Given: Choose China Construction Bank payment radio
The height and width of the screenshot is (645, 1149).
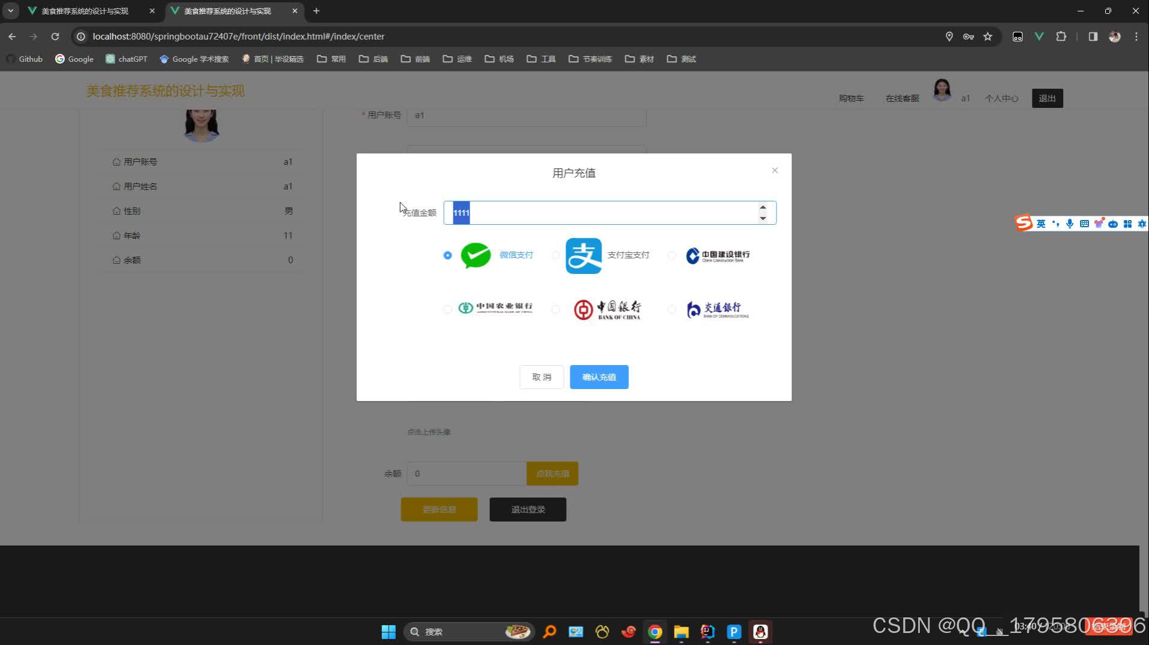Looking at the screenshot, I should (672, 255).
